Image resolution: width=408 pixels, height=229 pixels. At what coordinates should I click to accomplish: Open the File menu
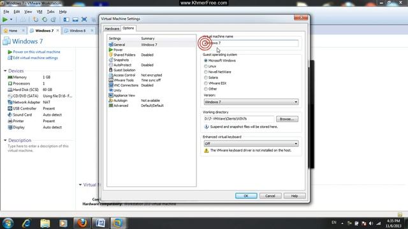pos(6,11)
